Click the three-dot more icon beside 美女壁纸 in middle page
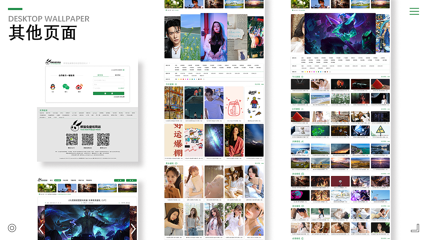427x240 pixels. pos(262,163)
